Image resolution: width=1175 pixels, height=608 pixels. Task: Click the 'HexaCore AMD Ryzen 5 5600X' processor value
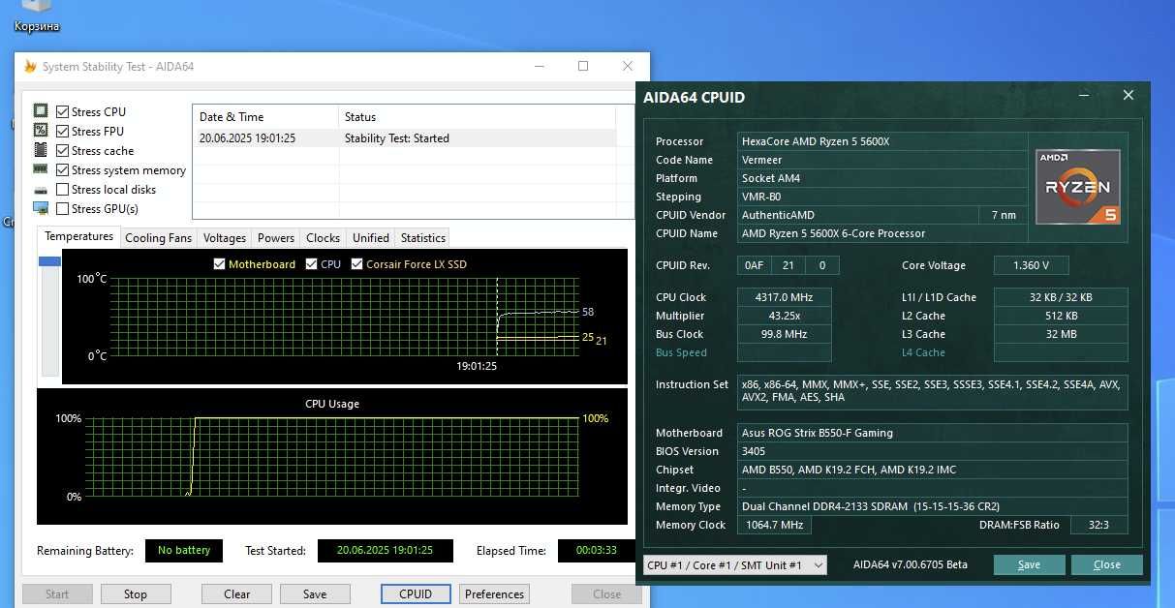(x=881, y=141)
